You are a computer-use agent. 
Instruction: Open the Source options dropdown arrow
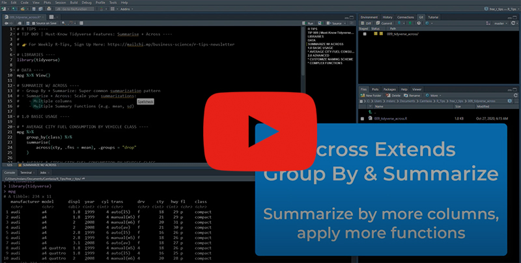(x=345, y=23)
